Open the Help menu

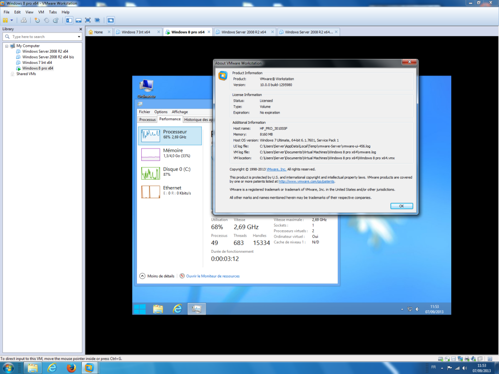pos(66,12)
